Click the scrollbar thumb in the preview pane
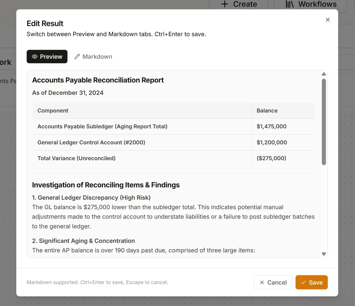The width and height of the screenshot is (355, 306). click(x=324, y=121)
